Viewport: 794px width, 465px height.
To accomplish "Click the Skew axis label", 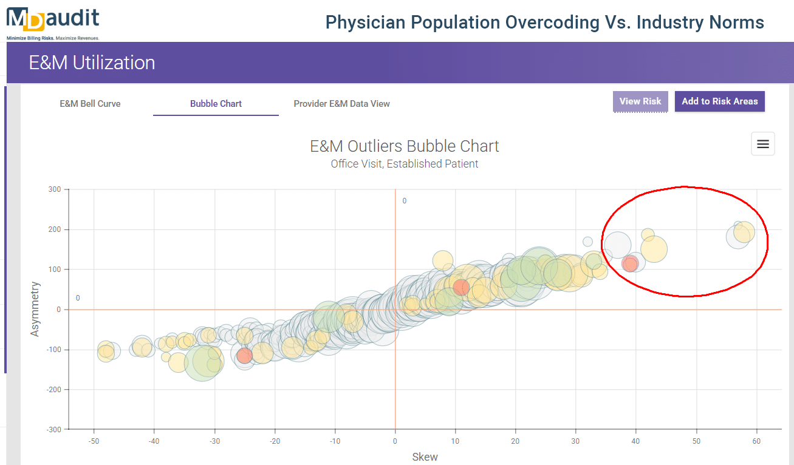I will click(425, 457).
